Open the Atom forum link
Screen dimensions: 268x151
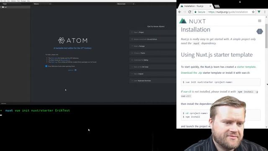click(65, 60)
